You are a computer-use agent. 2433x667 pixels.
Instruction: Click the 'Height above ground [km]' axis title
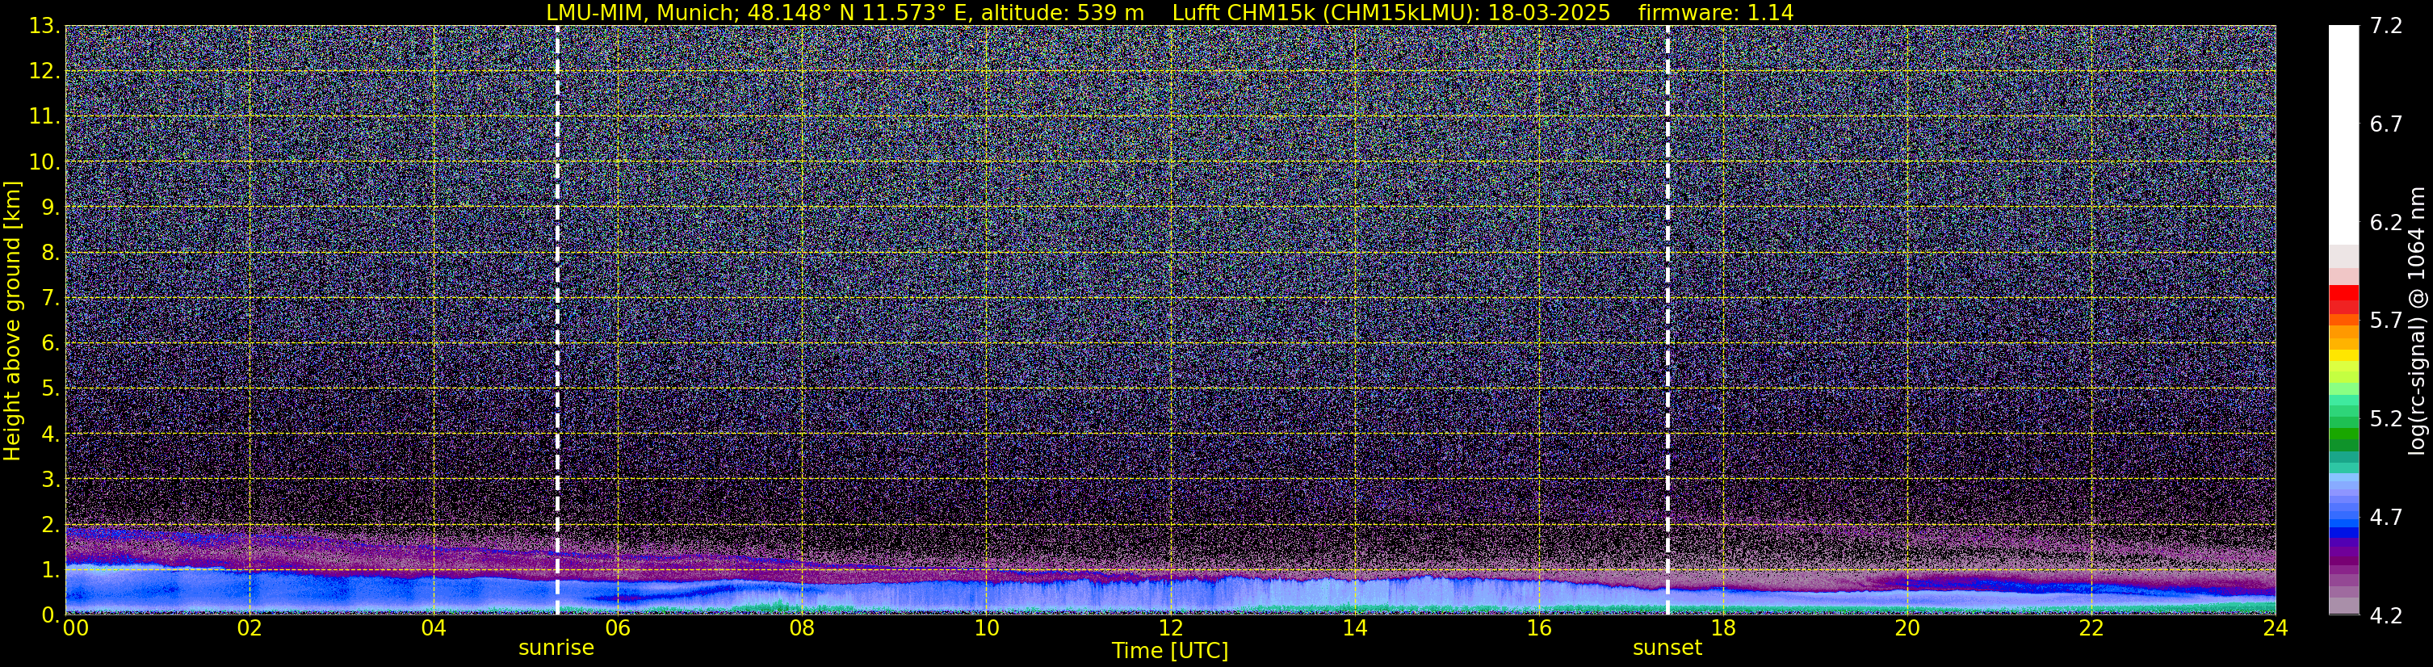point(12,321)
